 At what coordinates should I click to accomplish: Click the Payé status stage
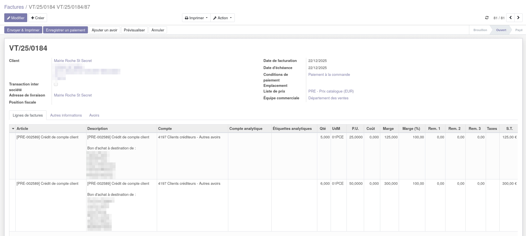(x=519, y=30)
